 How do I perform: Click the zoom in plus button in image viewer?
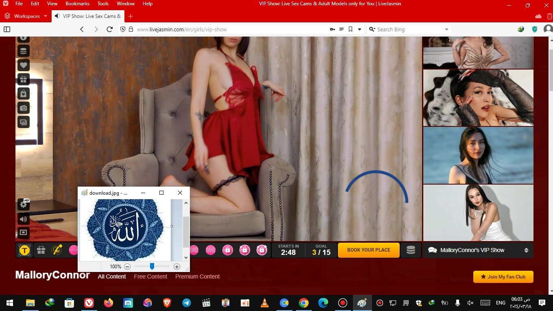[x=176, y=267]
